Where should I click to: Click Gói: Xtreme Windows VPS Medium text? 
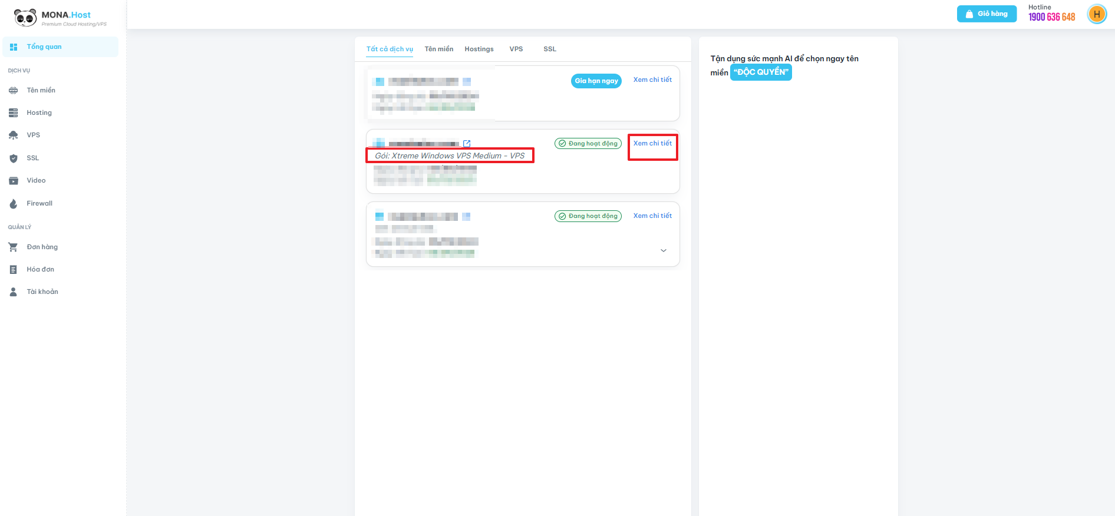[x=450, y=156]
